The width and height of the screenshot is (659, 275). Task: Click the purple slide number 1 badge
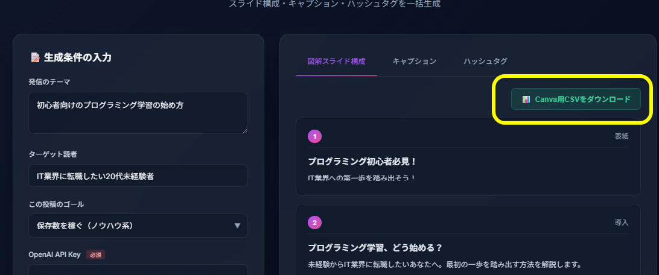[315, 136]
